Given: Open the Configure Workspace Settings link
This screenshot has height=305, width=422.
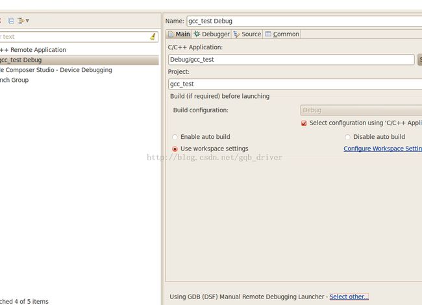Looking at the screenshot, I should [x=382, y=149].
